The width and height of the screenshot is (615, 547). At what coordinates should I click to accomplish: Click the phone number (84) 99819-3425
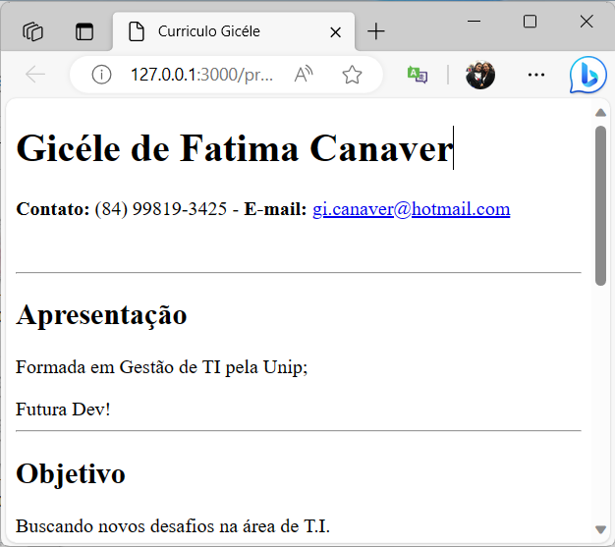160,209
